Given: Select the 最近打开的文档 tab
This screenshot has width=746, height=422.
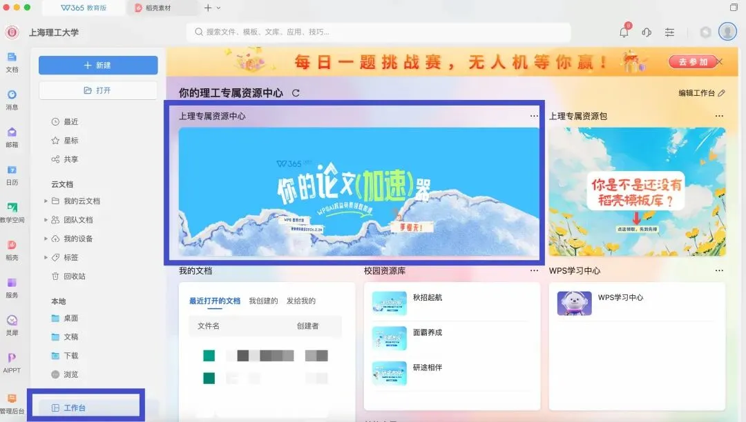Looking at the screenshot, I should (x=215, y=301).
